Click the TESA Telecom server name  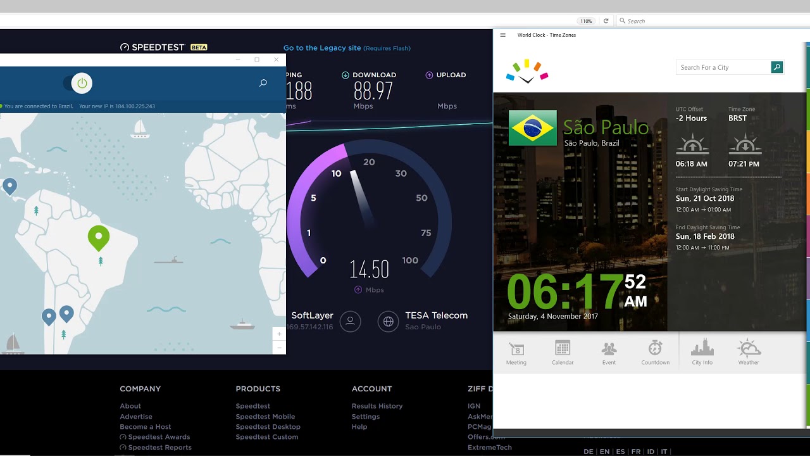436,315
